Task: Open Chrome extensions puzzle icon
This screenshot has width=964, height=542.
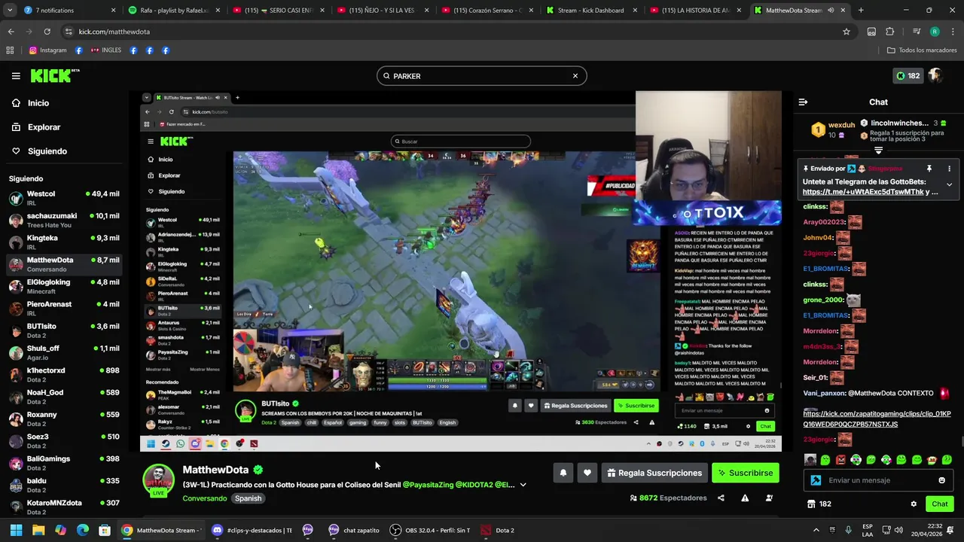Action: [890, 32]
